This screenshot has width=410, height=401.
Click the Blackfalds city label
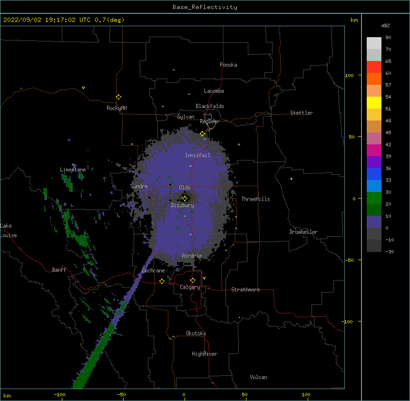click(210, 106)
